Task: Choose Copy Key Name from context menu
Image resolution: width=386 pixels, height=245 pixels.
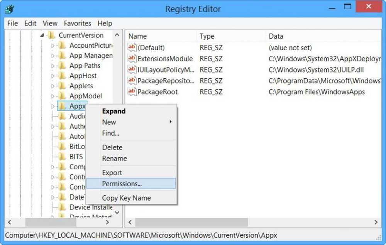Action: 131,198
